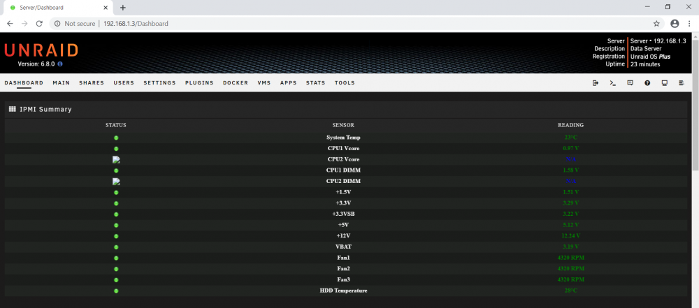This screenshot has height=308, width=699.
Task: Click the System Temp sensor name
Action: point(343,138)
